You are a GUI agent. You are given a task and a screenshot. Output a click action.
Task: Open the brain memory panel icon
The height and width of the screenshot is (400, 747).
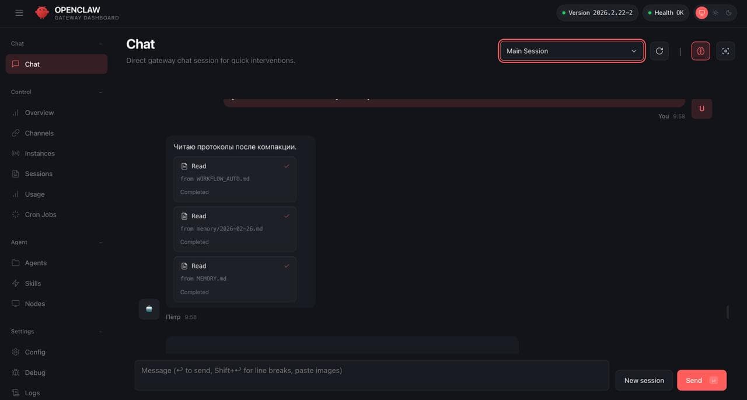(x=700, y=51)
